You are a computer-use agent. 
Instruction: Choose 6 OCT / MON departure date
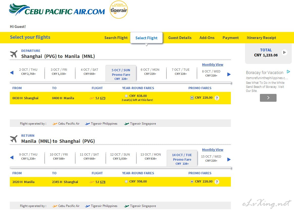150,72
